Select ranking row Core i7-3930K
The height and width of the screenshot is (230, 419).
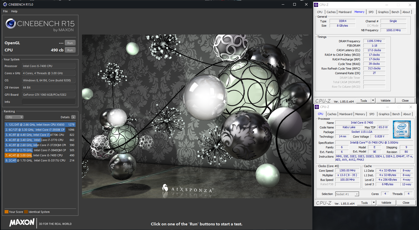tap(40, 130)
